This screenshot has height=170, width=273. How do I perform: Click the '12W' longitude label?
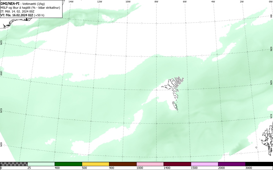click(100, 2)
